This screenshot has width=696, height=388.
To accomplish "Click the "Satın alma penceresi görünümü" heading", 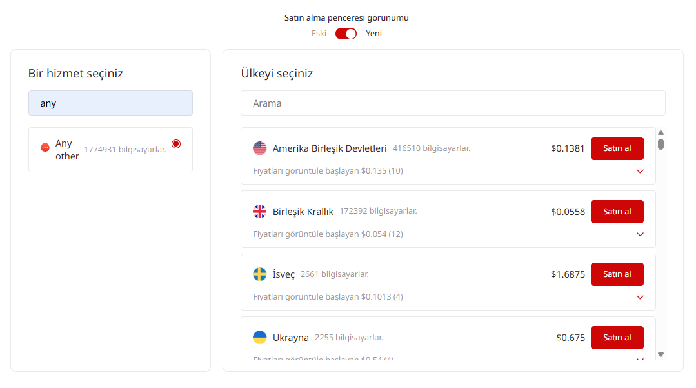I will (x=346, y=18).
